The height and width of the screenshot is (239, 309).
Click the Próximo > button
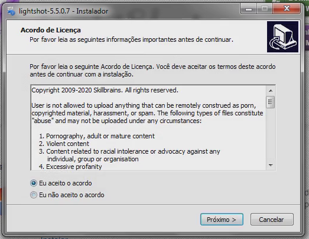pyautogui.click(x=222, y=220)
